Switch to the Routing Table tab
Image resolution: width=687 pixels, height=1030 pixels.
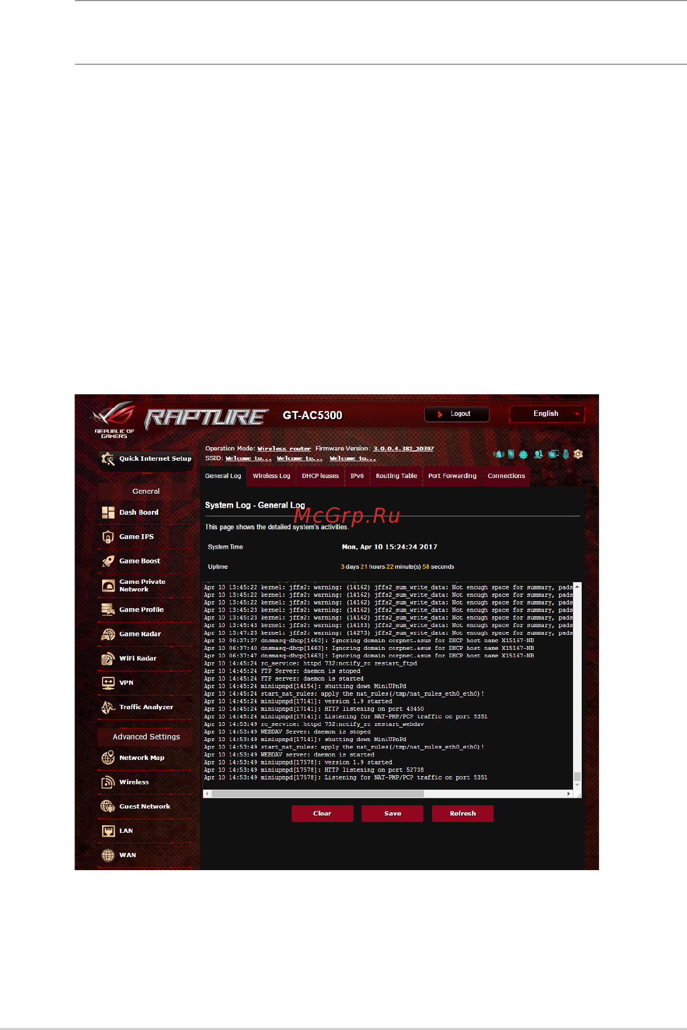click(x=396, y=476)
